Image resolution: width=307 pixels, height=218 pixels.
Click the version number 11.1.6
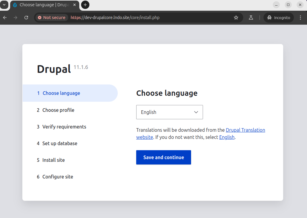(81, 67)
